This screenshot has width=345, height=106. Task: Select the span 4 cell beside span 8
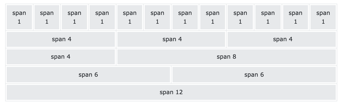click(x=61, y=57)
